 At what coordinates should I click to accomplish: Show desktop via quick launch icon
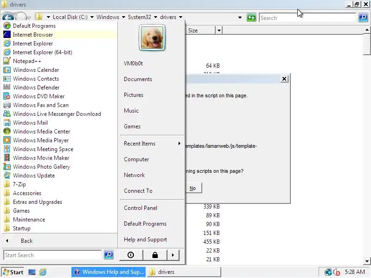[32, 272]
